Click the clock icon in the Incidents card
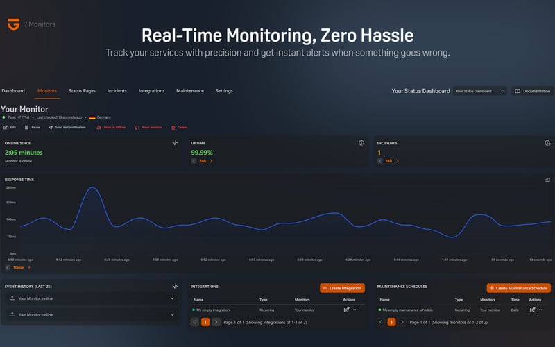 (547, 143)
